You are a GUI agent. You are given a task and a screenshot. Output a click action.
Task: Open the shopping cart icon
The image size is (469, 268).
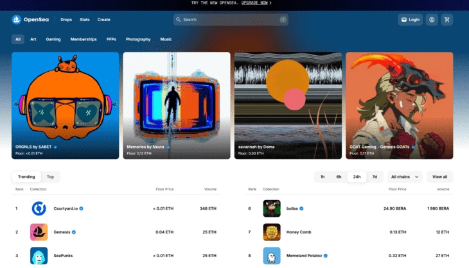coord(447,20)
